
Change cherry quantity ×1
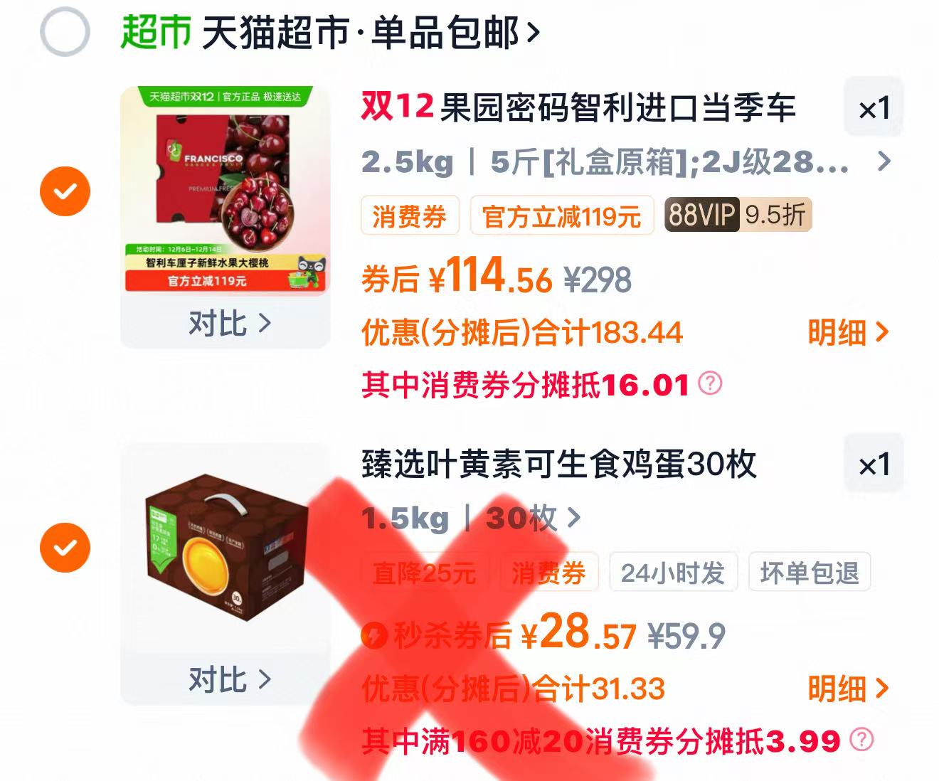pyautogui.click(x=874, y=108)
